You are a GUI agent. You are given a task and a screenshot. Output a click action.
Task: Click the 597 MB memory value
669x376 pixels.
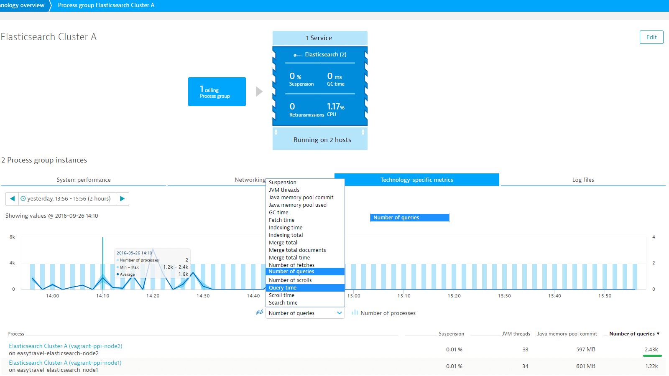point(586,349)
